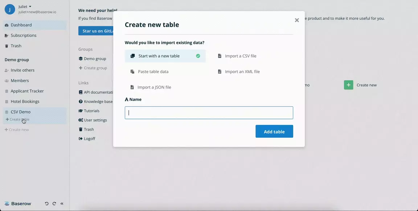This screenshot has height=211, width=418.
Task: Click the green plus Create new icon
Action: point(348,85)
